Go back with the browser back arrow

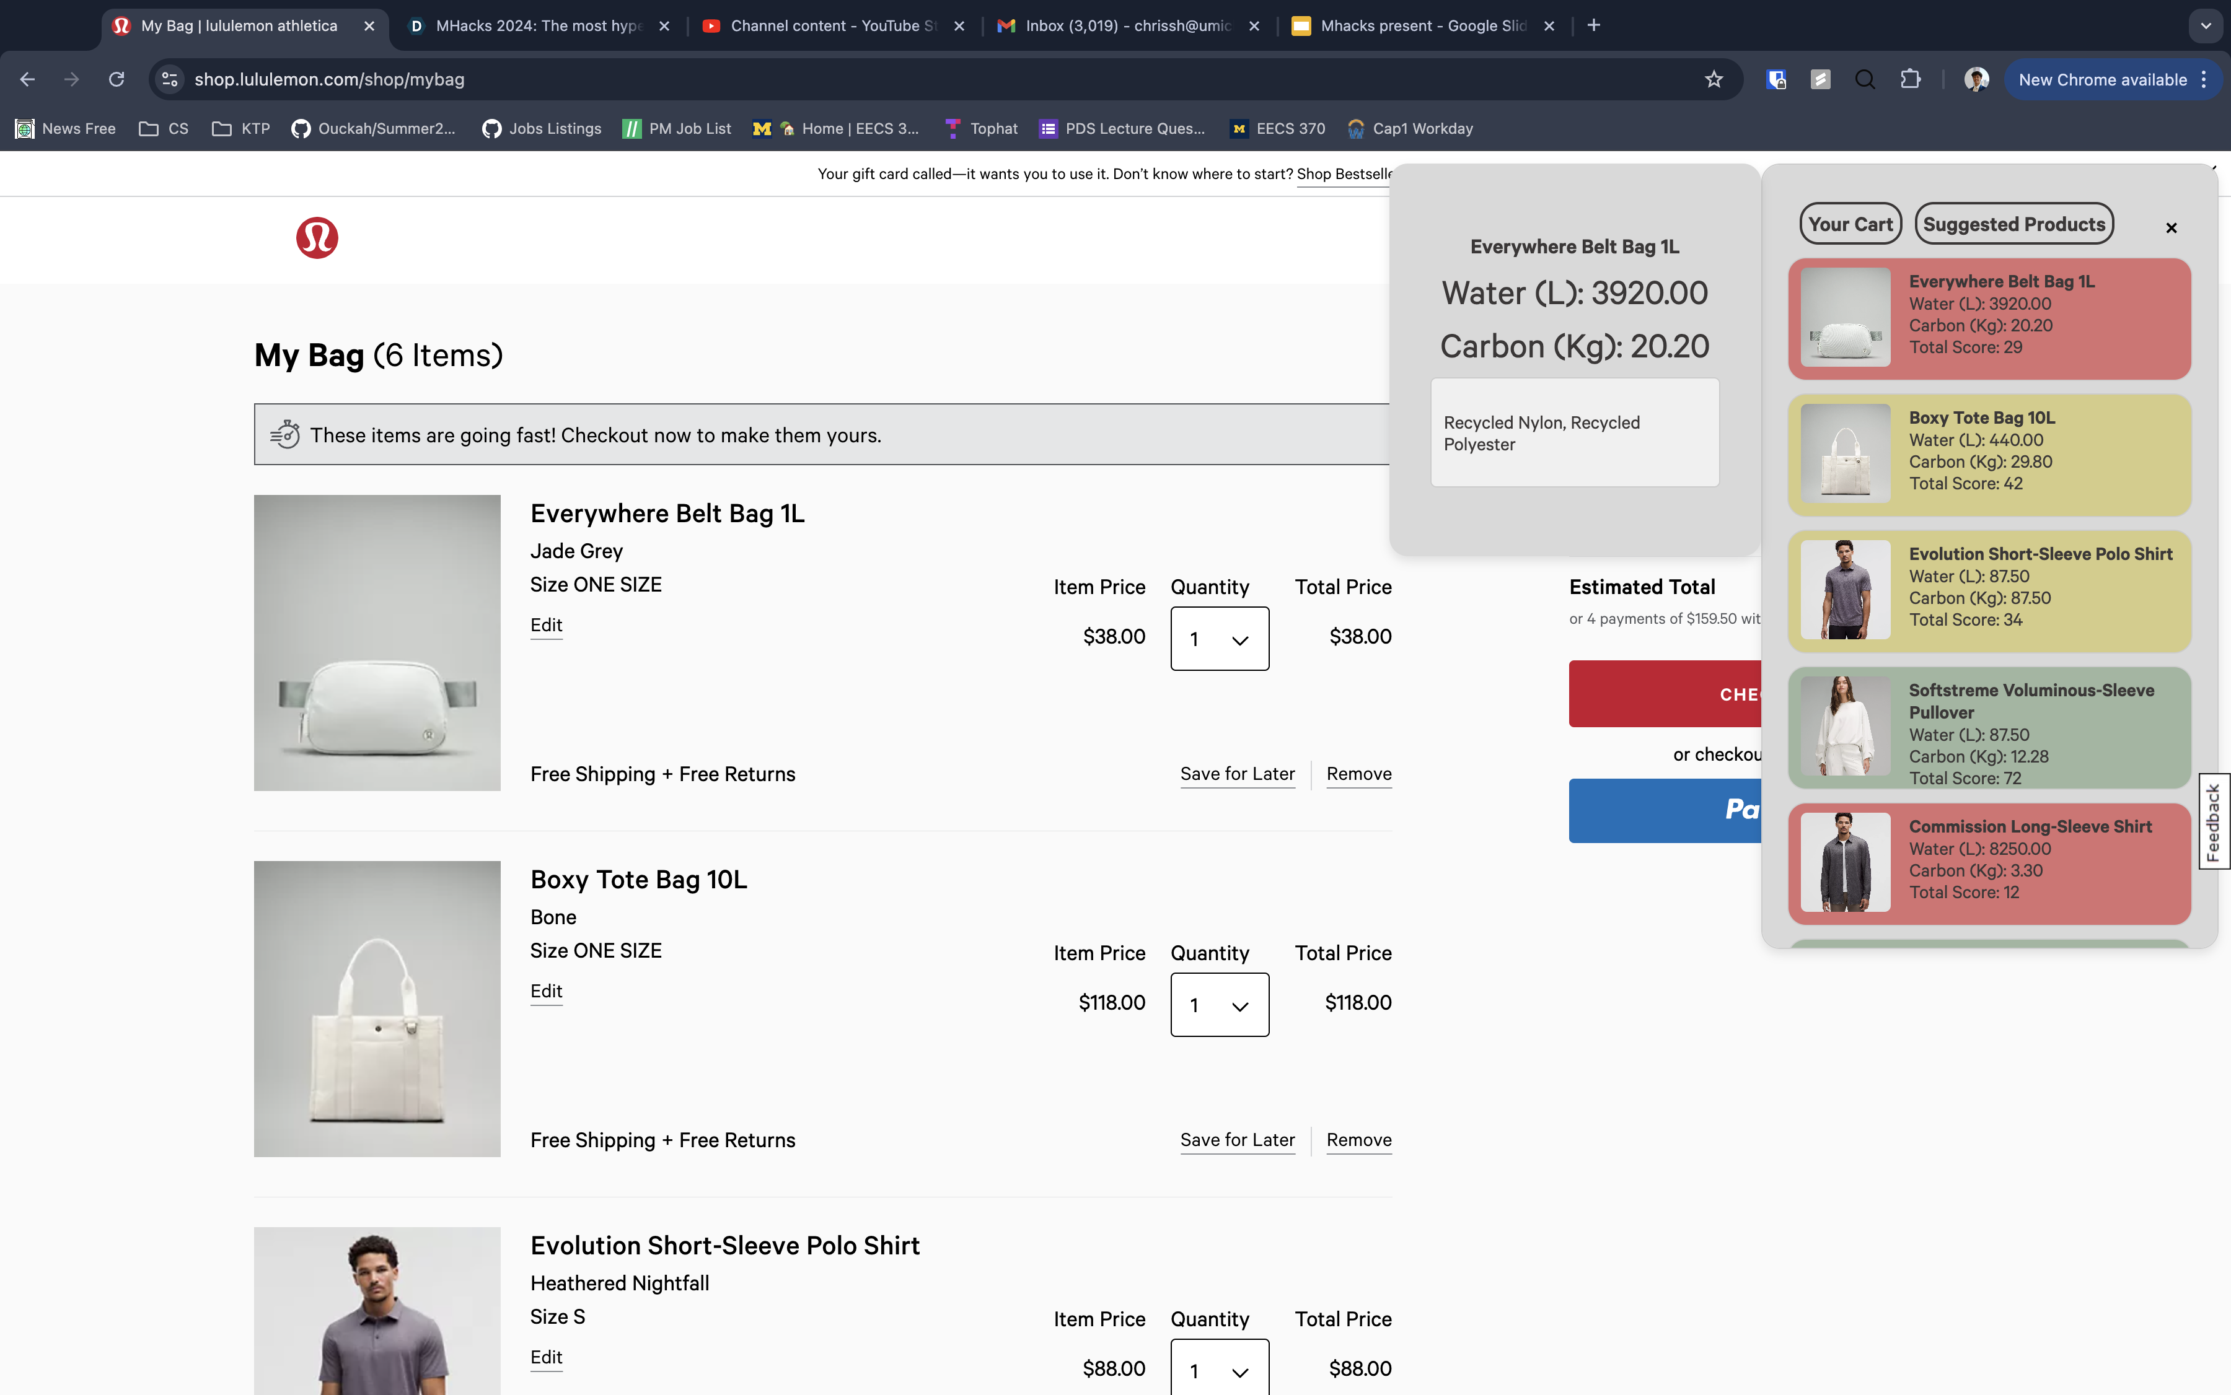28,79
